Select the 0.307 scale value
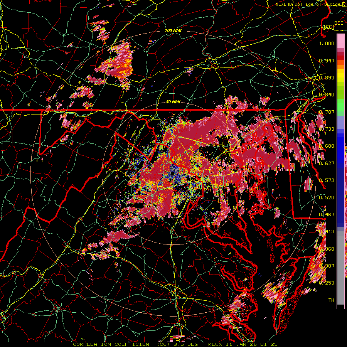The image size is (347, 347). tap(327, 266)
